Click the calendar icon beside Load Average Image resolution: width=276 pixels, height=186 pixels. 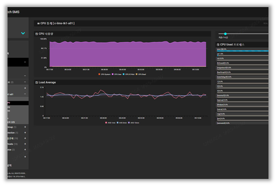pyautogui.click(x=37, y=82)
